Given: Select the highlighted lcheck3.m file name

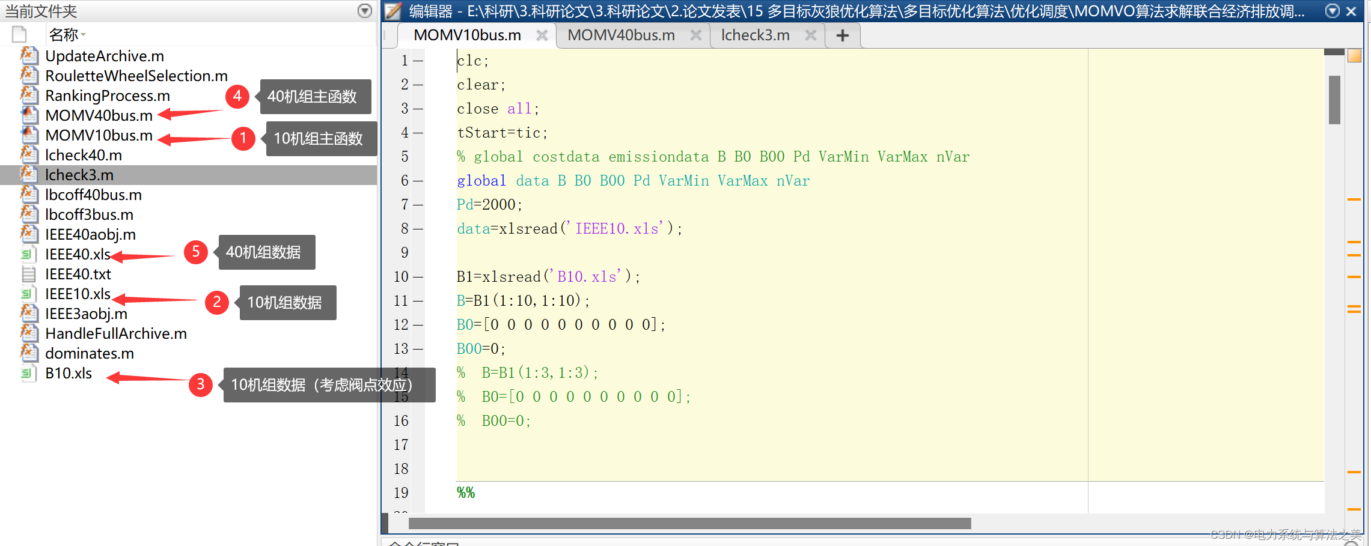Looking at the screenshot, I should [x=79, y=175].
